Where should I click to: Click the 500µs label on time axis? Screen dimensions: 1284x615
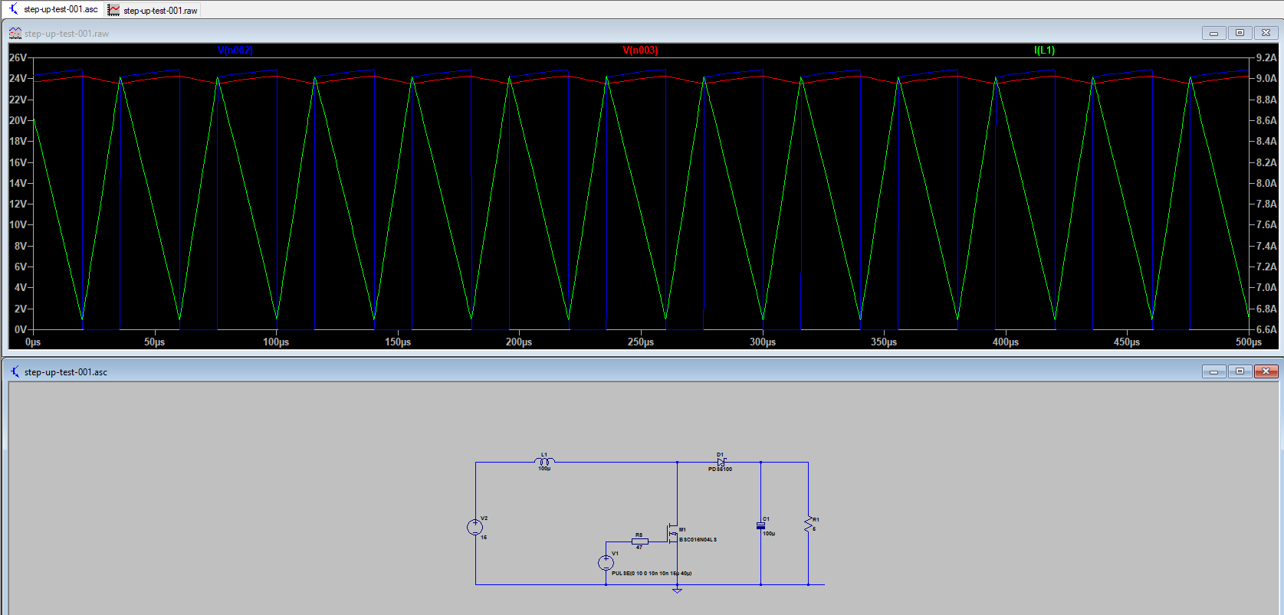(x=1249, y=342)
